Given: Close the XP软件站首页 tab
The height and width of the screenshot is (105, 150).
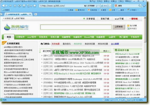Looking at the screenshot, I should coord(30,14).
